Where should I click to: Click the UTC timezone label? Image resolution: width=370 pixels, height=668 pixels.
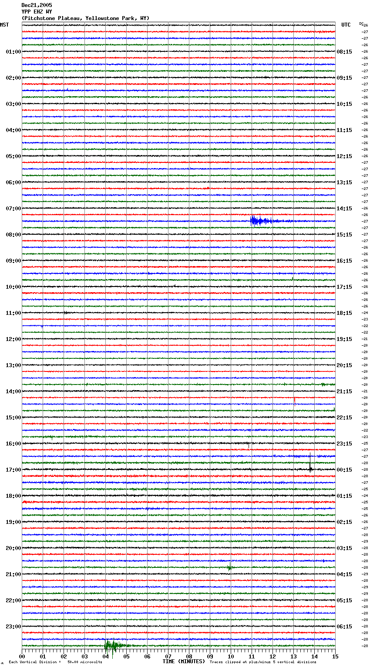click(x=346, y=25)
